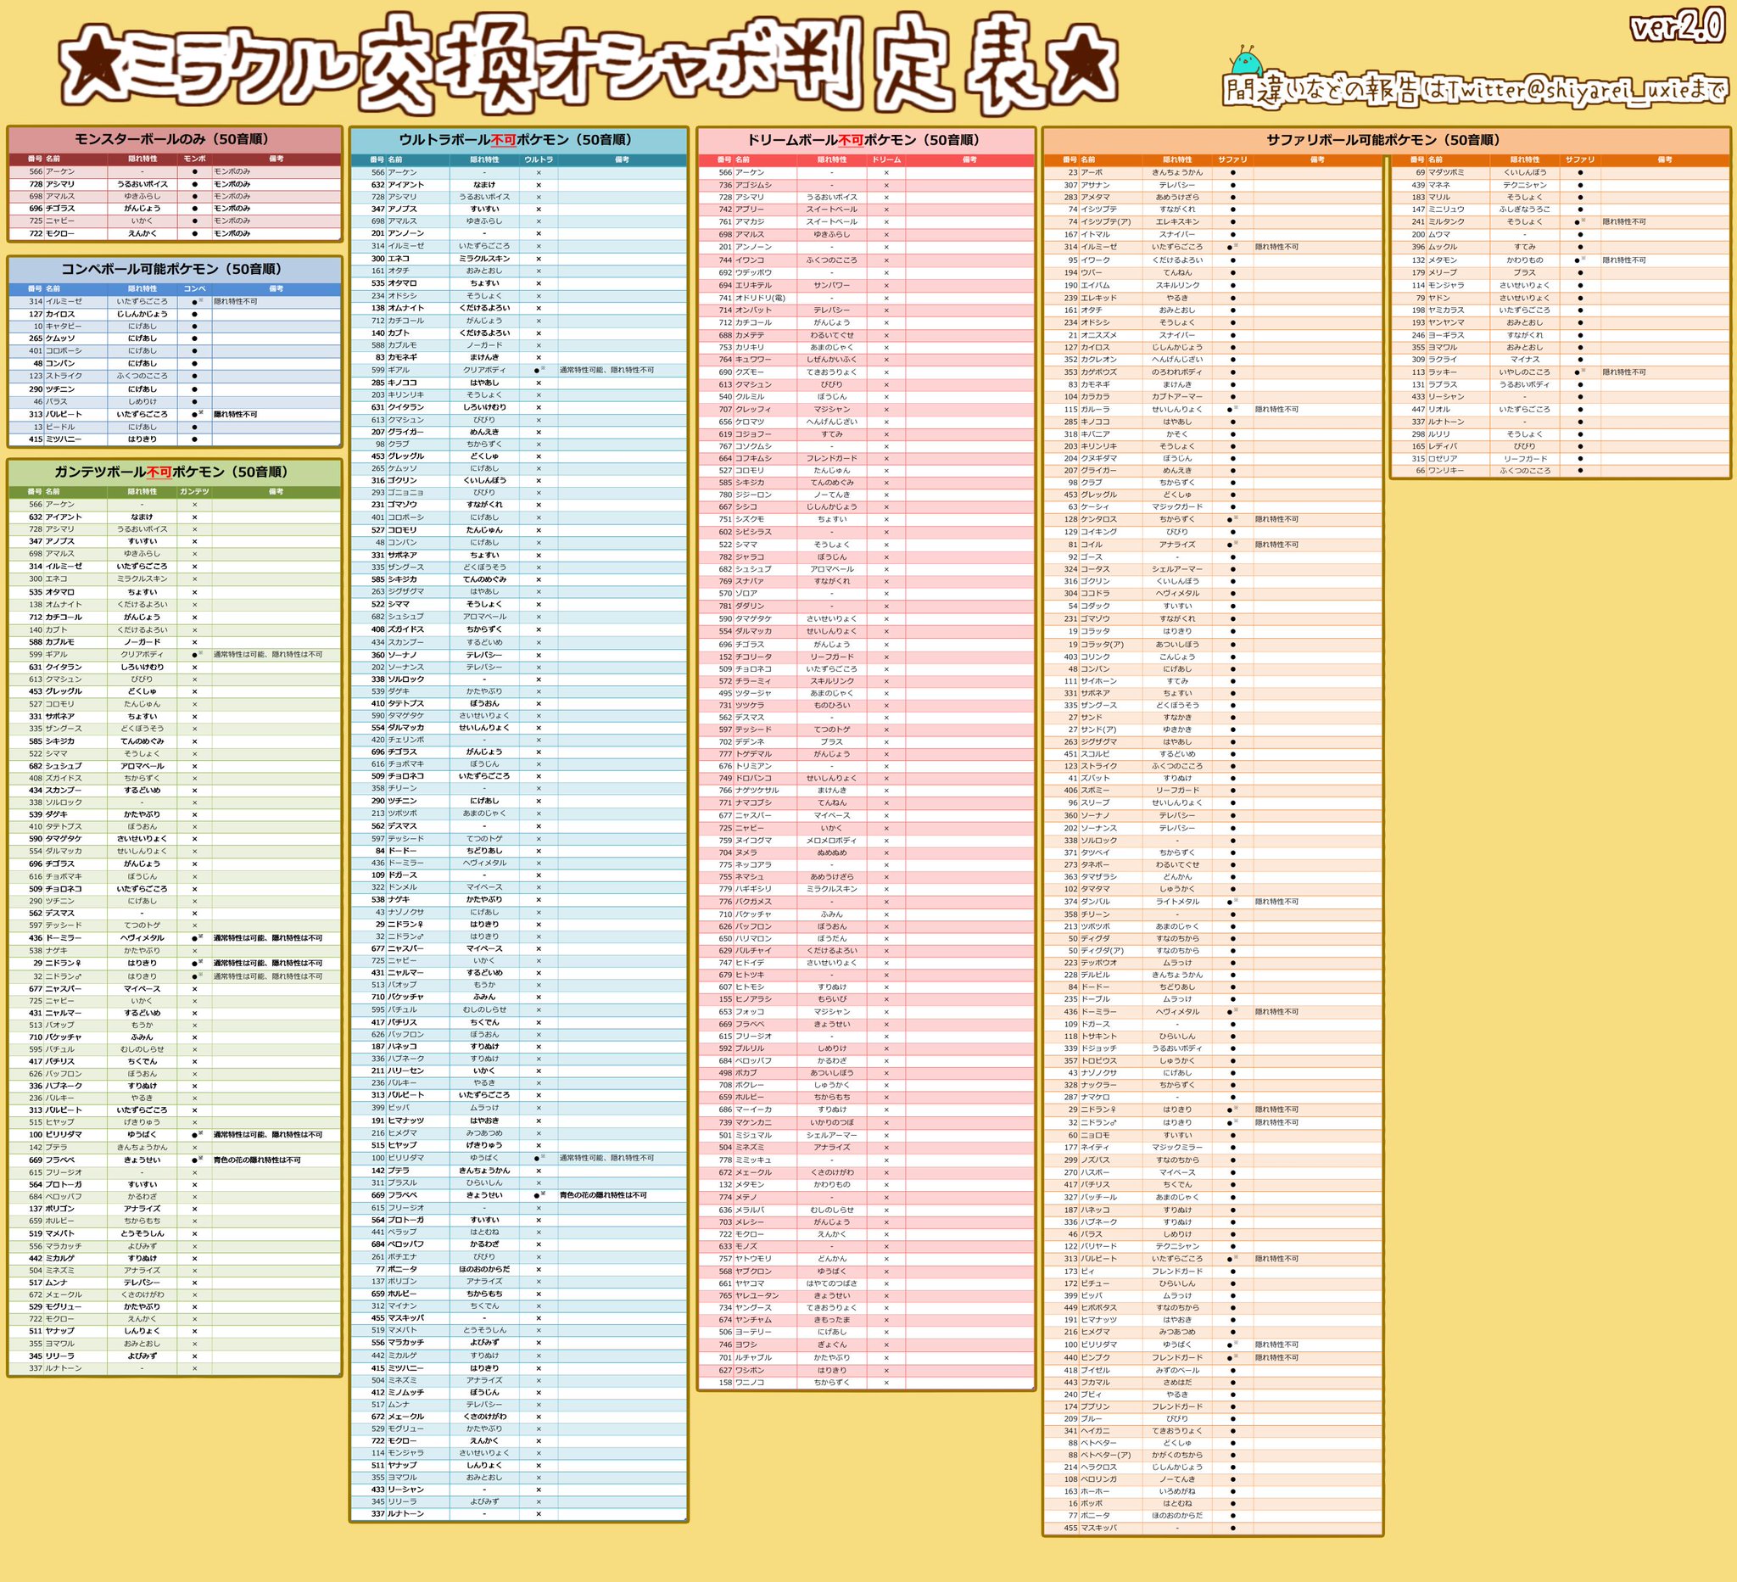Click 青色の花 note in the ガンテツボール table
The height and width of the screenshot is (1582, 1737).
click(x=257, y=1160)
